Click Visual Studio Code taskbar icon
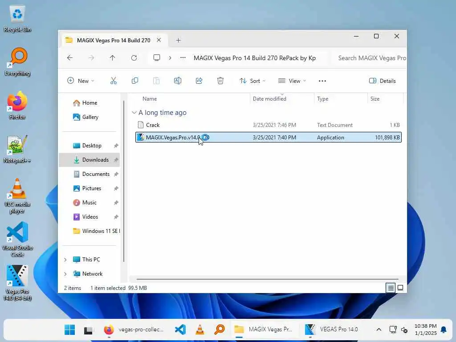 click(180, 330)
